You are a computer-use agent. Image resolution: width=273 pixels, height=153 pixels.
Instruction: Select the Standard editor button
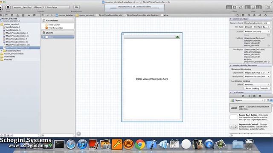(x=229, y=7)
